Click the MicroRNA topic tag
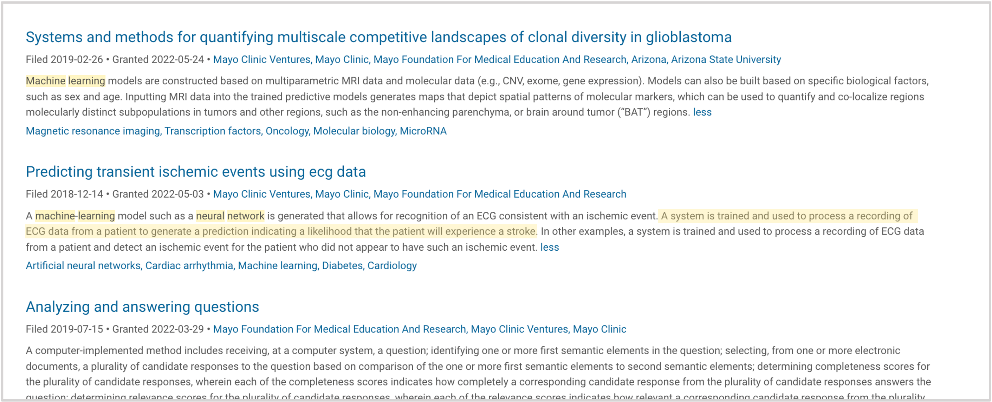 (423, 131)
